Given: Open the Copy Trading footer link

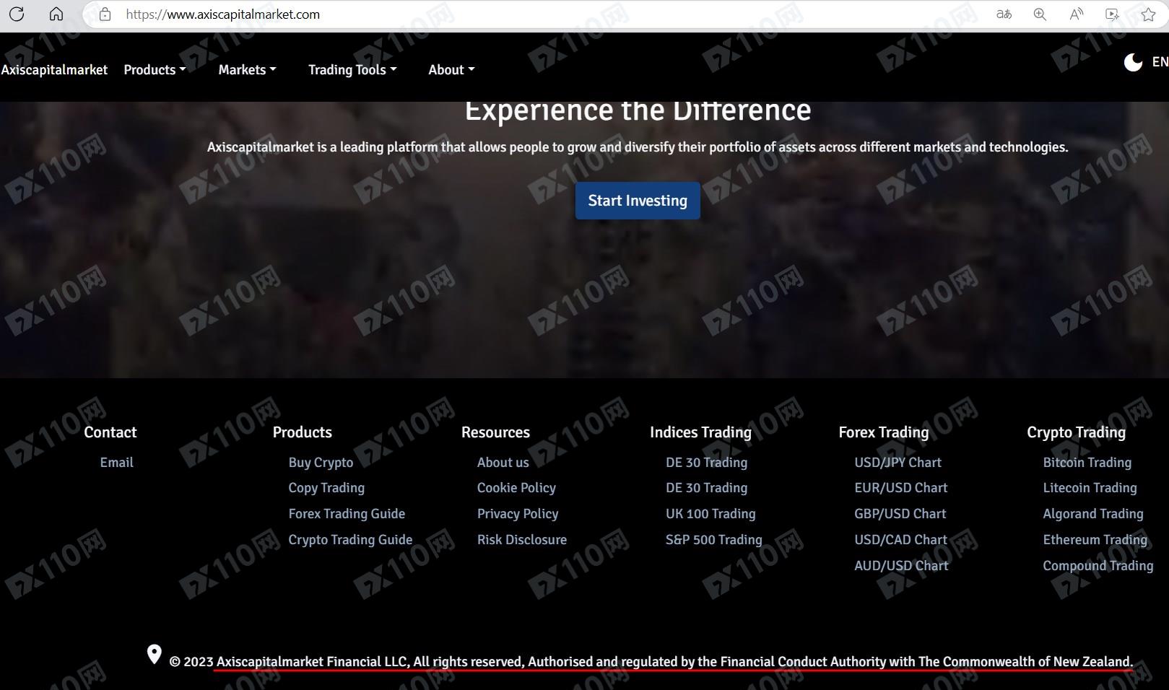Looking at the screenshot, I should tap(326, 488).
